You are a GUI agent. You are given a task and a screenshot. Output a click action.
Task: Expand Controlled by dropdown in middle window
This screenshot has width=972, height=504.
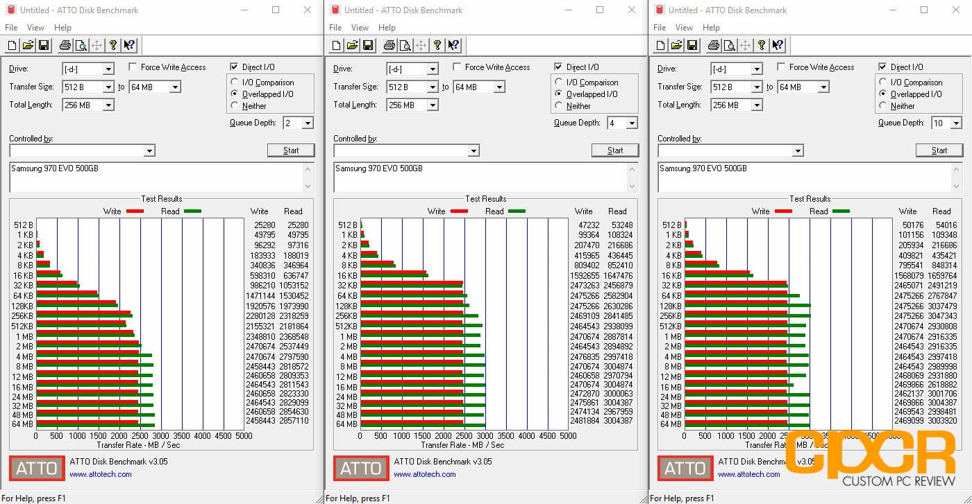pos(474,151)
